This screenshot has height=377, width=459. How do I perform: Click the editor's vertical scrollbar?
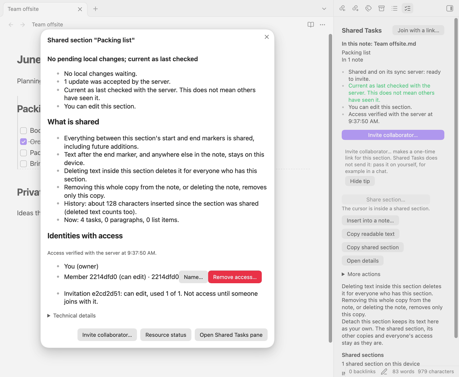(330, 188)
